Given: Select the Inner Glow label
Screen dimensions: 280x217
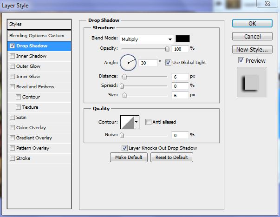Looking at the screenshot, I should pos(28,77).
